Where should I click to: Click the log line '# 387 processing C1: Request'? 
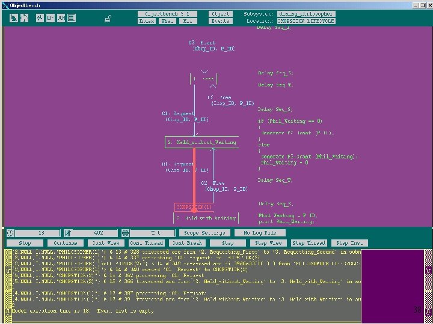pos(108,293)
